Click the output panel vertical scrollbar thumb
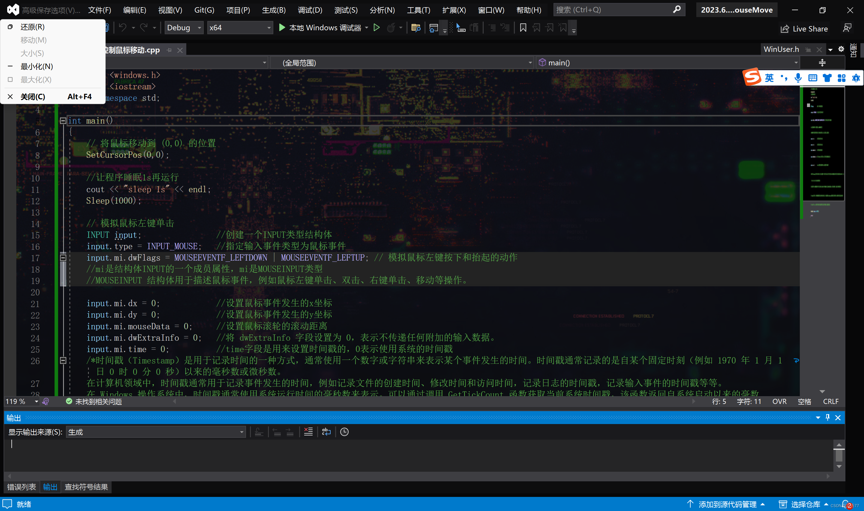 point(839,455)
